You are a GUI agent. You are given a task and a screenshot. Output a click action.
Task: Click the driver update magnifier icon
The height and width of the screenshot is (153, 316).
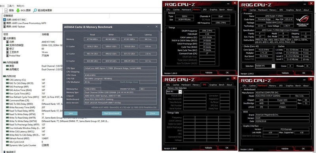tap(35, 11)
